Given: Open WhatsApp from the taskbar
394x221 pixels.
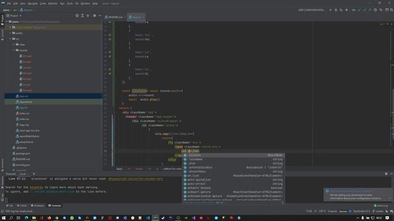Looking at the screenshot, I should [x=72, y=218].
